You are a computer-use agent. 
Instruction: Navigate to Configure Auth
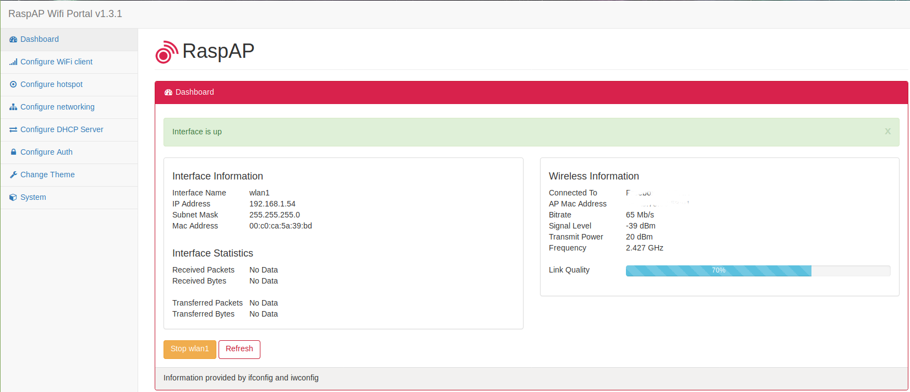pyautogui.click(x=69, y=153)
